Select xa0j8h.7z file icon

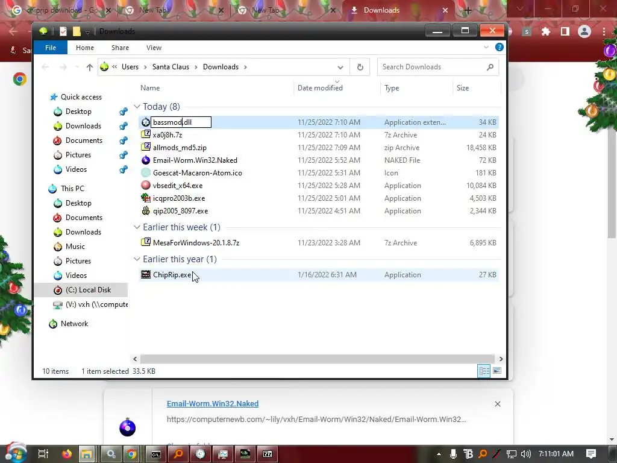pos(146,134)
